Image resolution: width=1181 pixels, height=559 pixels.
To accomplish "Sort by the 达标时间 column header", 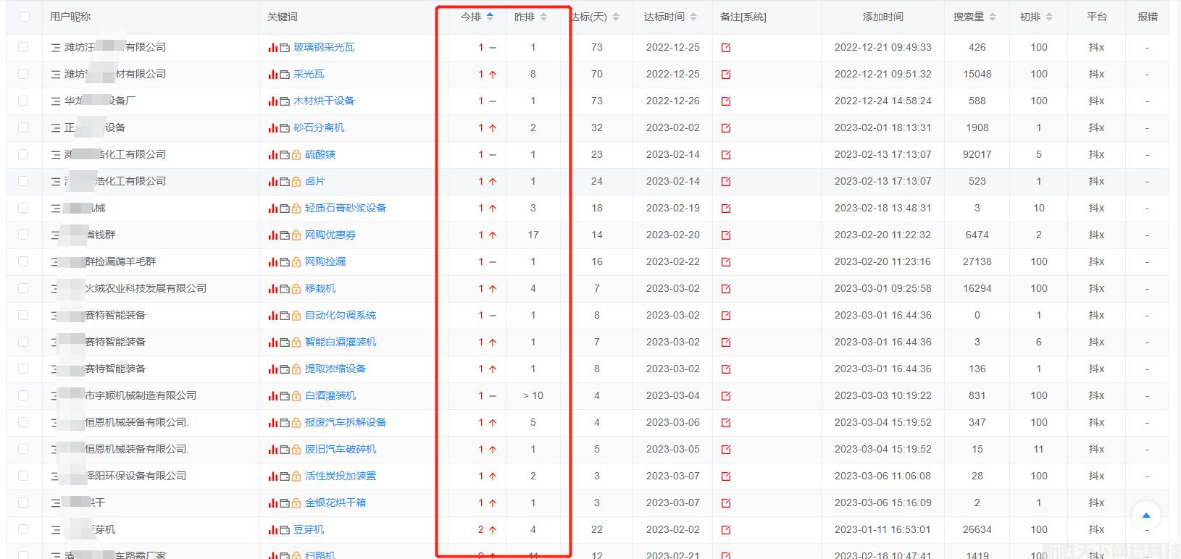I will (670, 17).
